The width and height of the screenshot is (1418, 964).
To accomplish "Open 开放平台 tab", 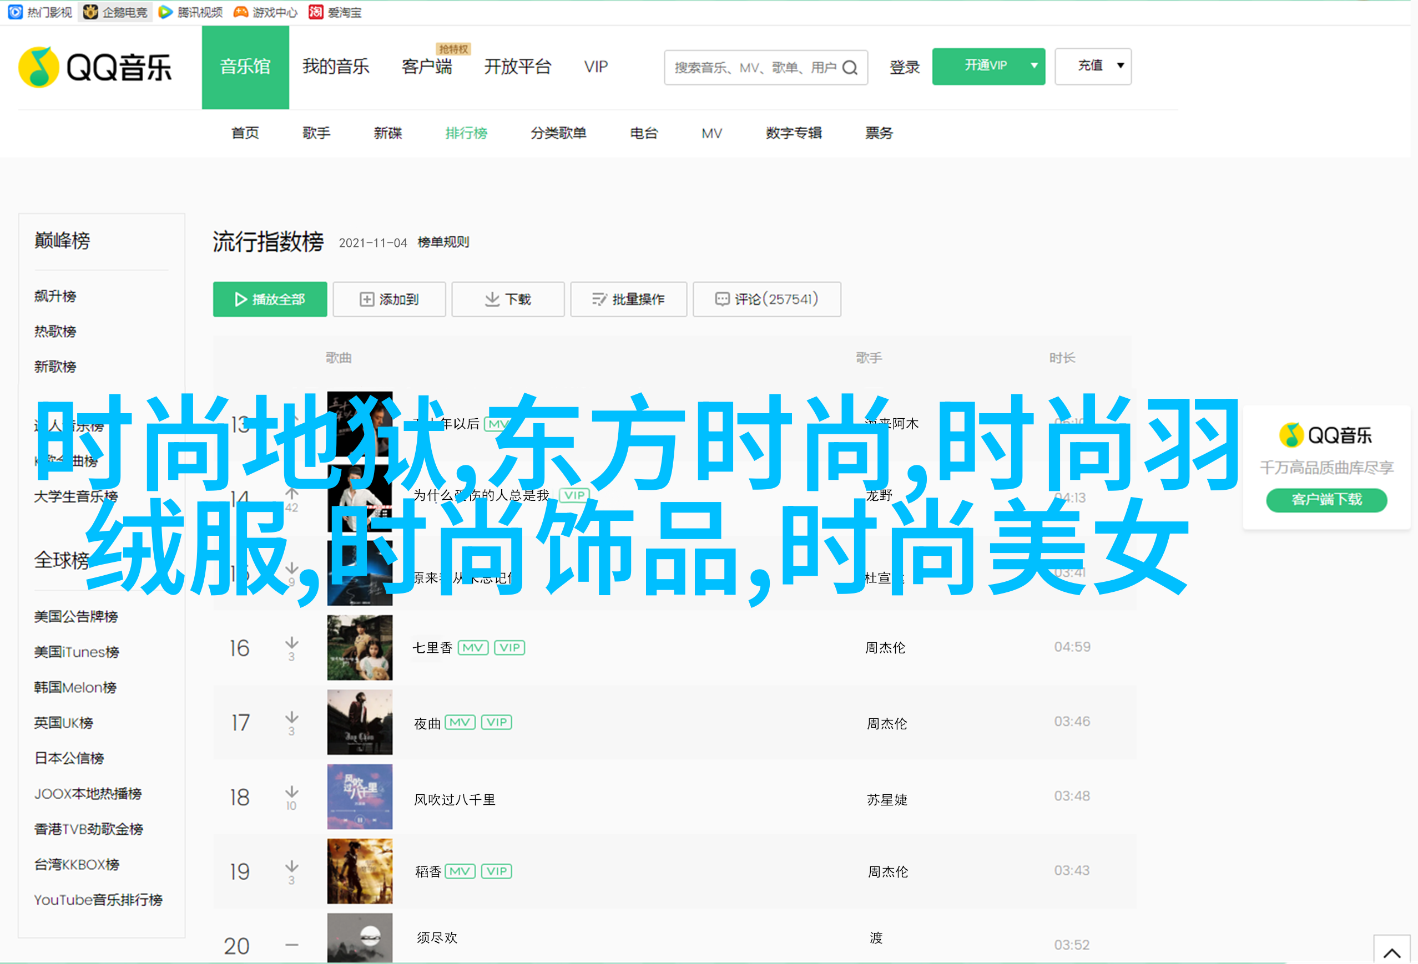I will 517,67.
